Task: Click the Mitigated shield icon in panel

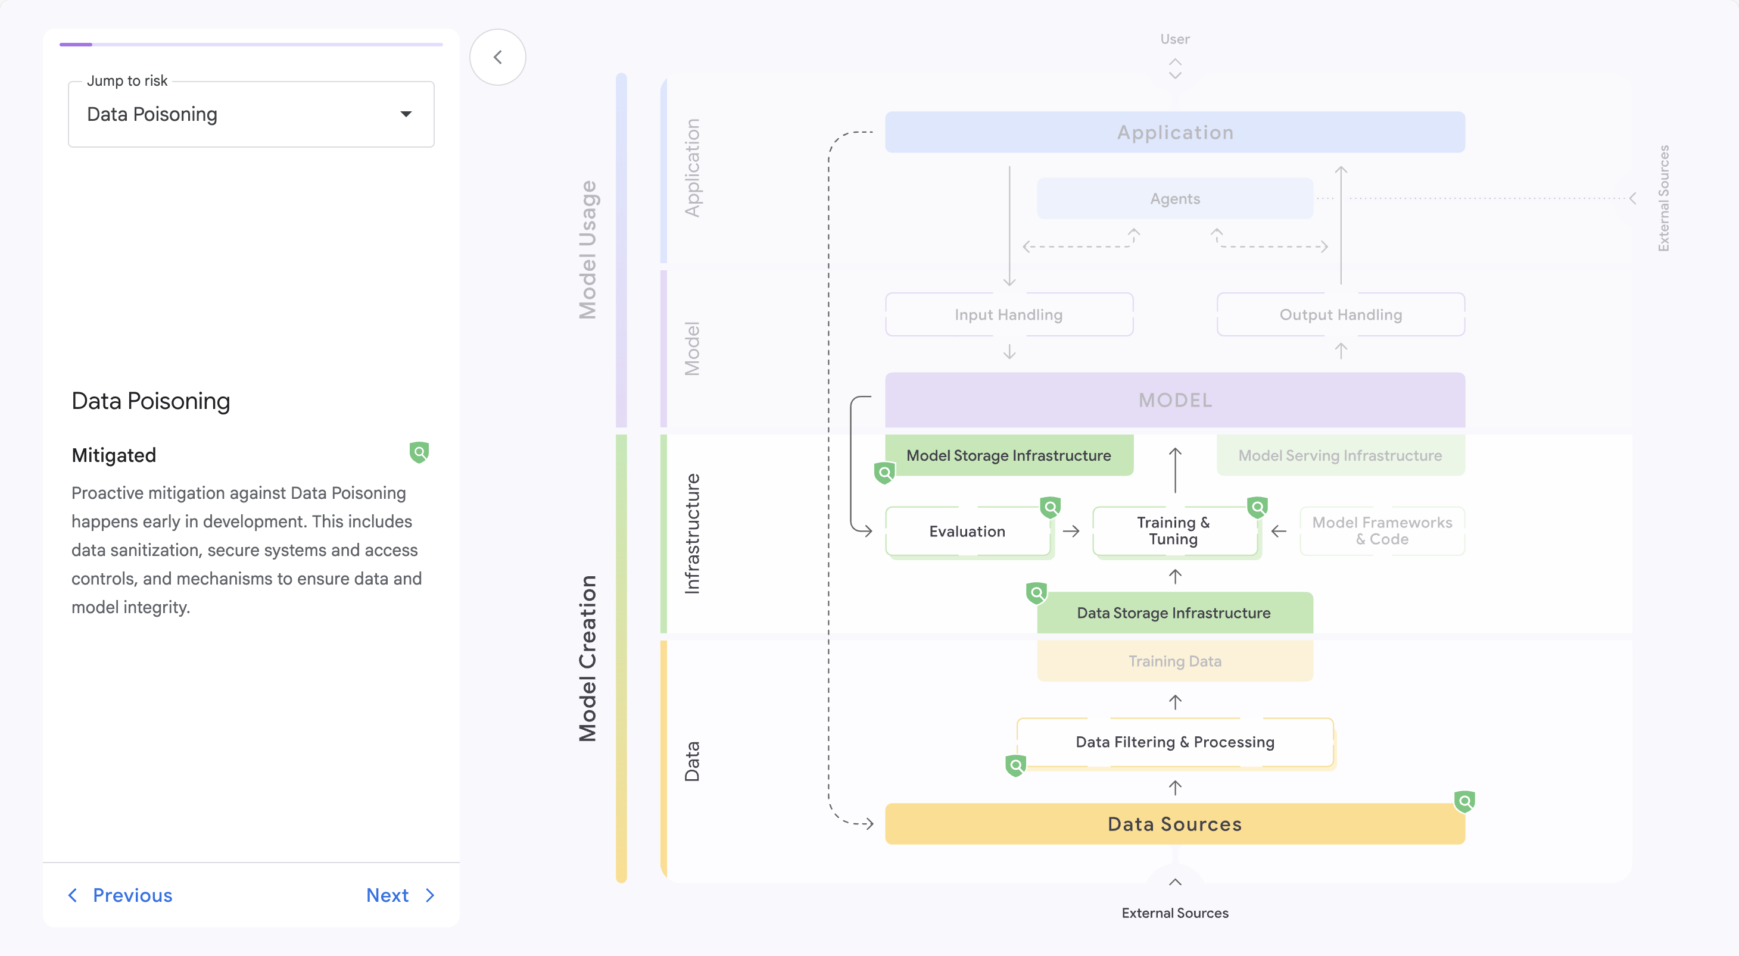Action: point(419,452)
